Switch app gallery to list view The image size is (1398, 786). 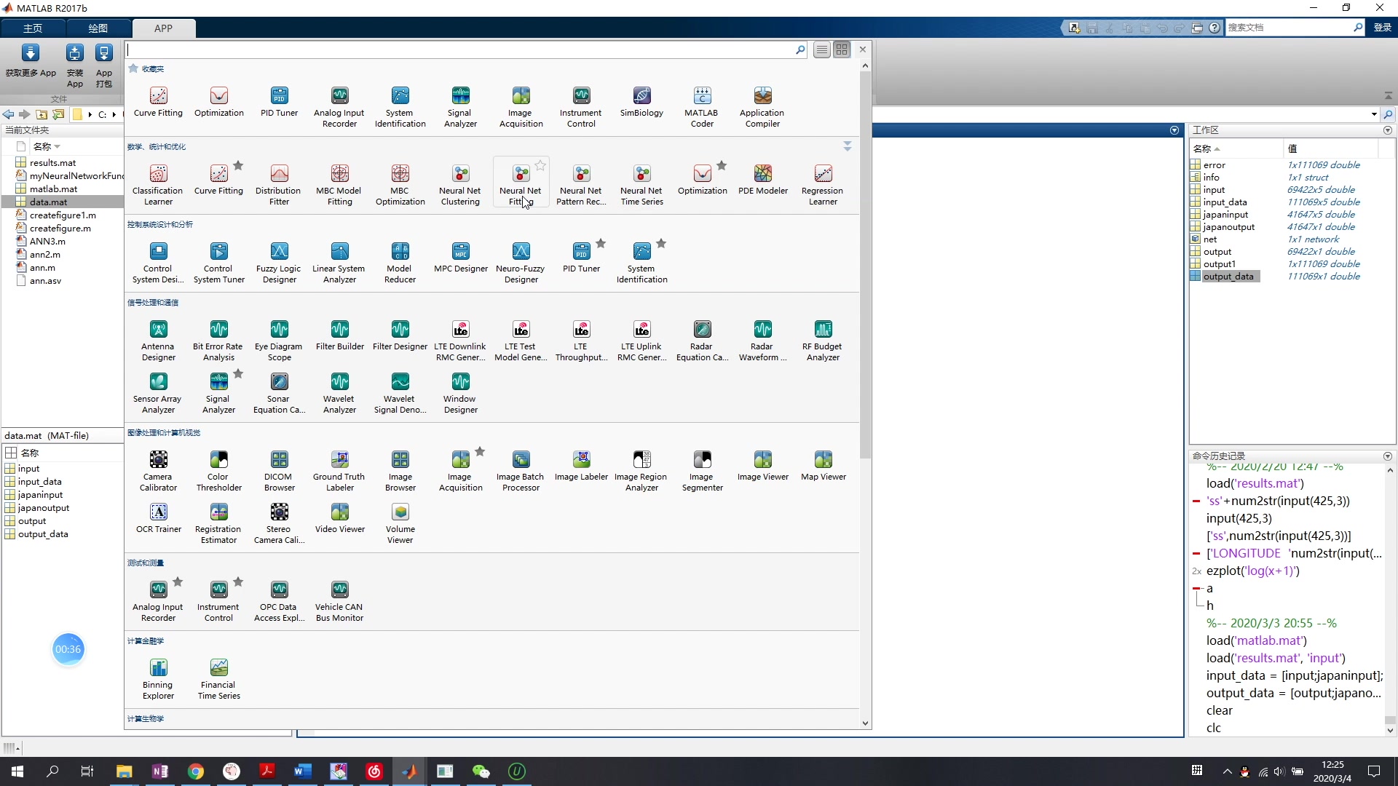tap(822, 49)
